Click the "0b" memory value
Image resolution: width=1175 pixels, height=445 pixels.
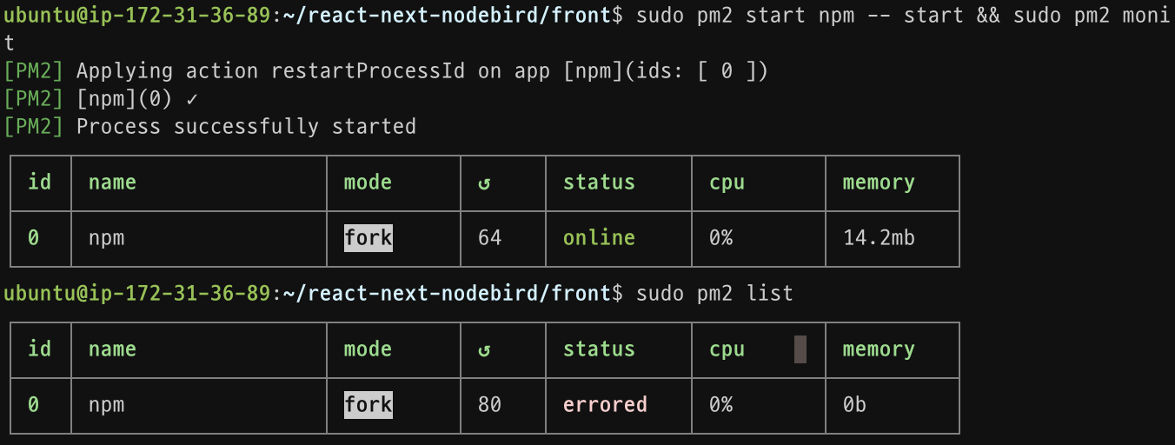(854, 404)
